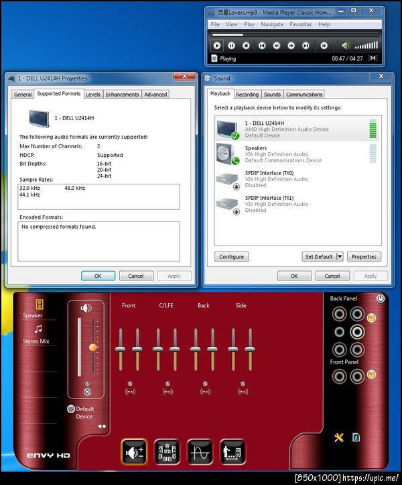Select 1 - DELL U2414H playback device
Screen dimensions: 402x485
(297, 129)
